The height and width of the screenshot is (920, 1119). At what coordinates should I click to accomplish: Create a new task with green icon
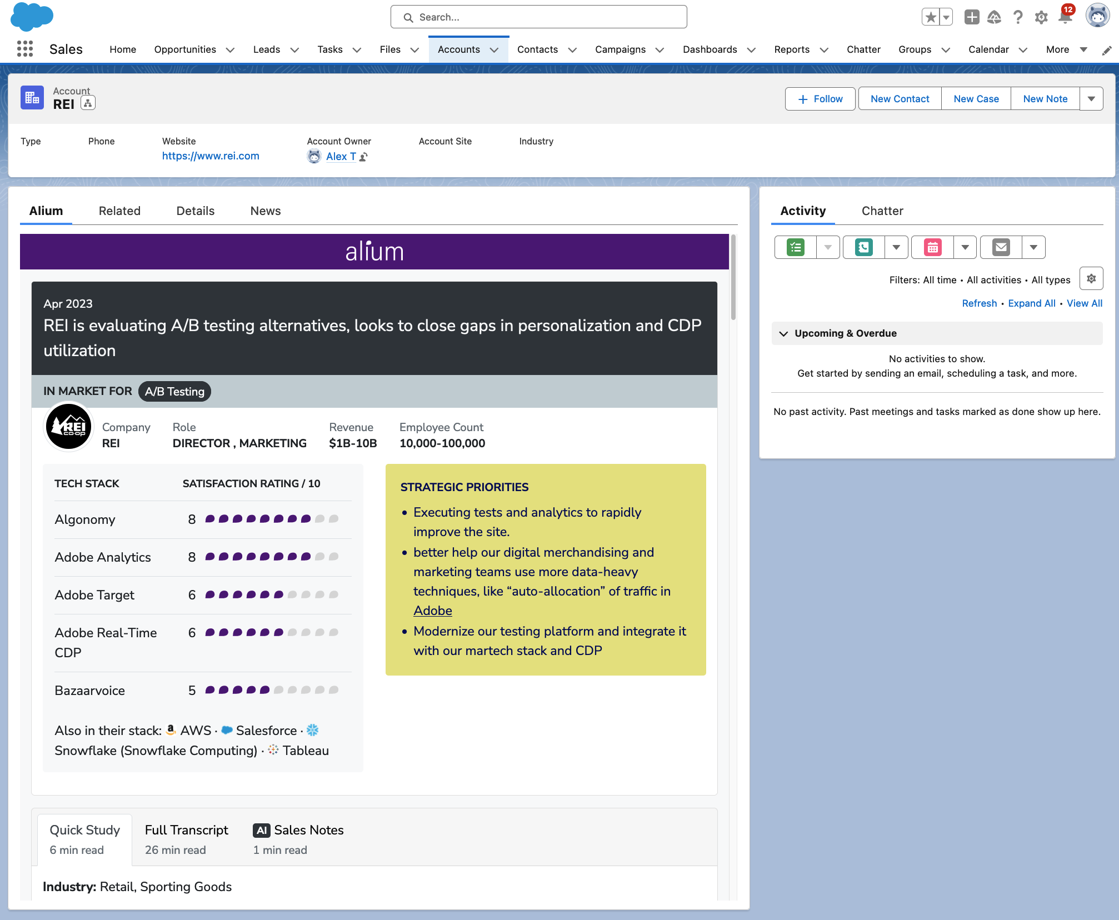[x=796, y=247]
